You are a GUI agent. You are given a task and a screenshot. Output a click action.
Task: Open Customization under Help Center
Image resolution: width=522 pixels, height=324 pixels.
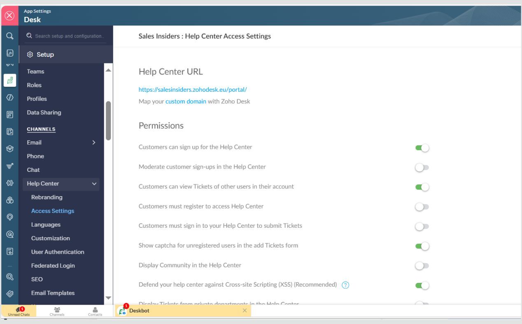point(51,238)
